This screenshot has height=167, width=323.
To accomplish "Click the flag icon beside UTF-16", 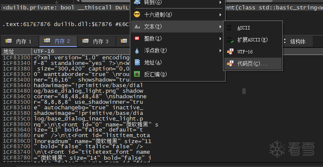I will point(230,52).
